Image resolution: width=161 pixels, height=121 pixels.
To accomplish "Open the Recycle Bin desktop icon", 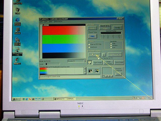I will 18,11.
